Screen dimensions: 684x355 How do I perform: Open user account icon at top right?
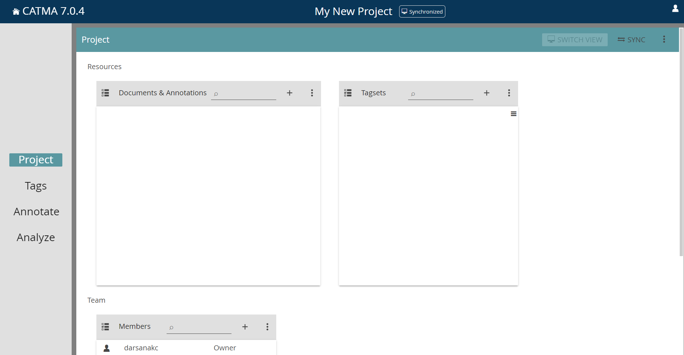tap(675, 8)
